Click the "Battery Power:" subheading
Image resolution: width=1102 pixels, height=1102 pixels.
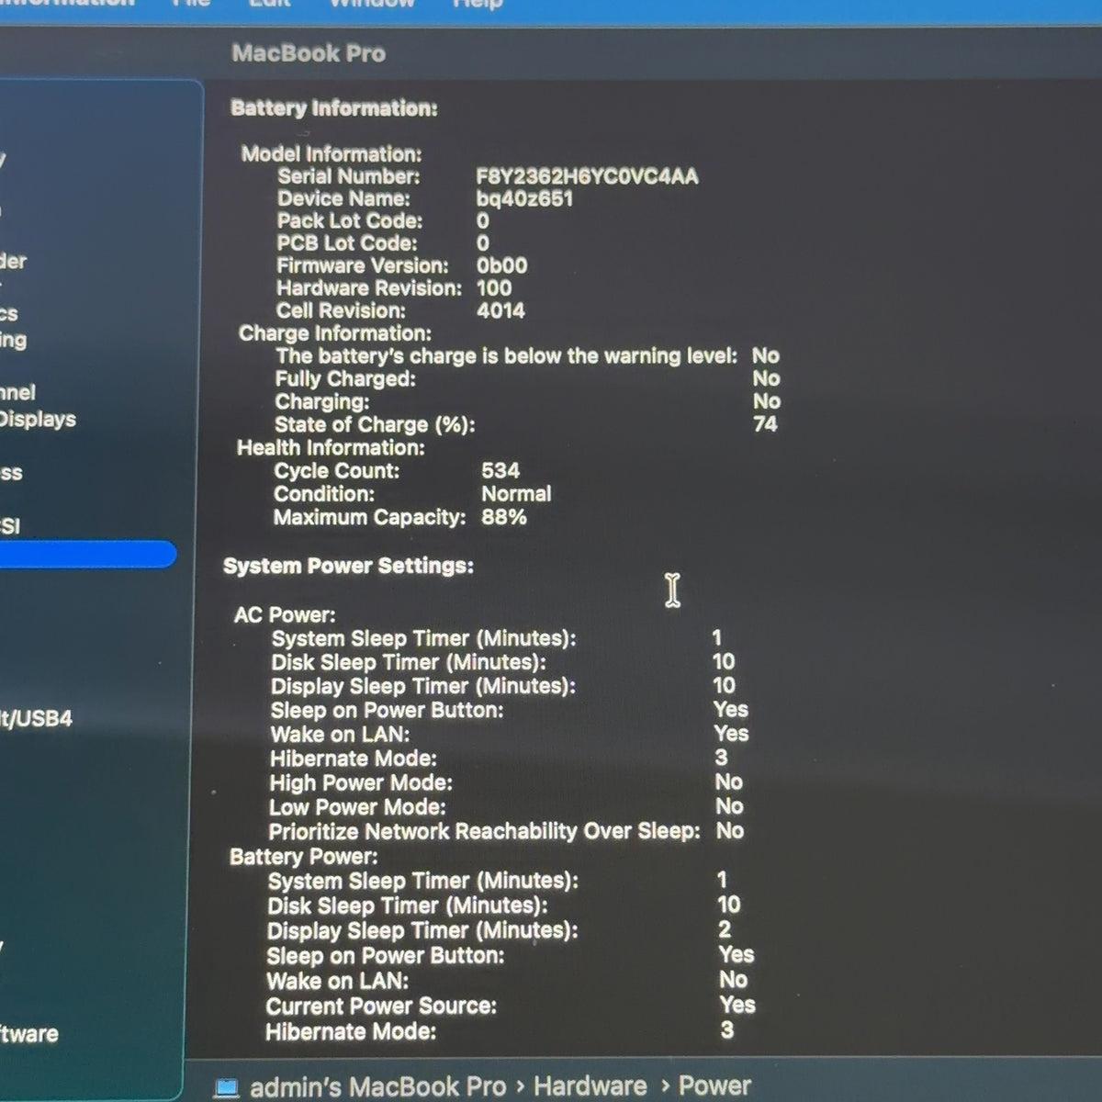[303, 856]
